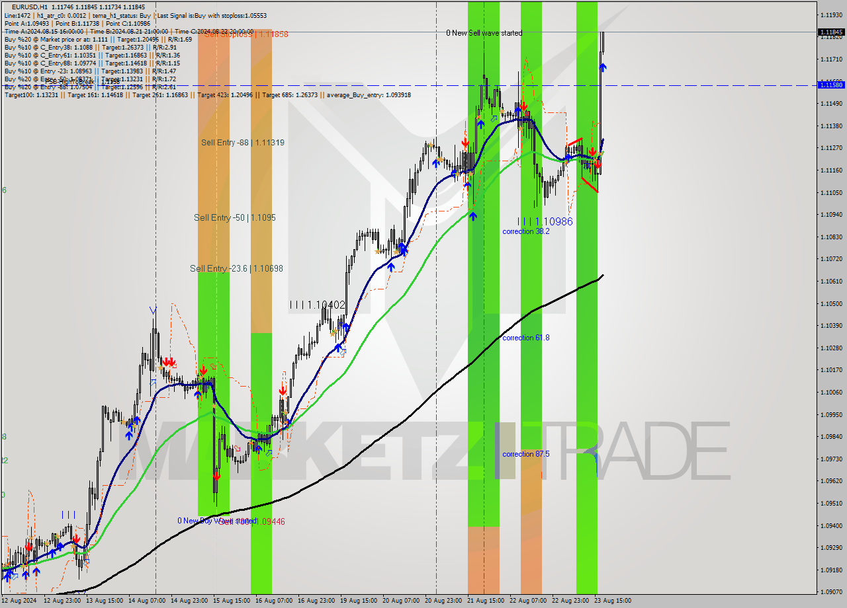Select the 'Sell Entry -50 | 1.1095' label

tap(235, 217)
